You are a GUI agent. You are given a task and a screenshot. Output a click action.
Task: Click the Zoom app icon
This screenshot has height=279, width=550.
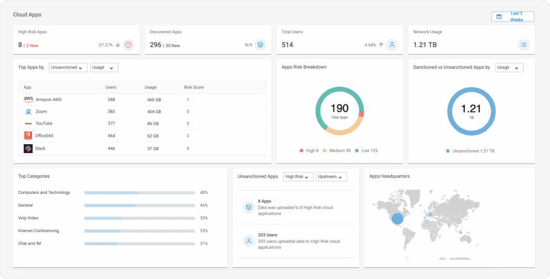28,112
